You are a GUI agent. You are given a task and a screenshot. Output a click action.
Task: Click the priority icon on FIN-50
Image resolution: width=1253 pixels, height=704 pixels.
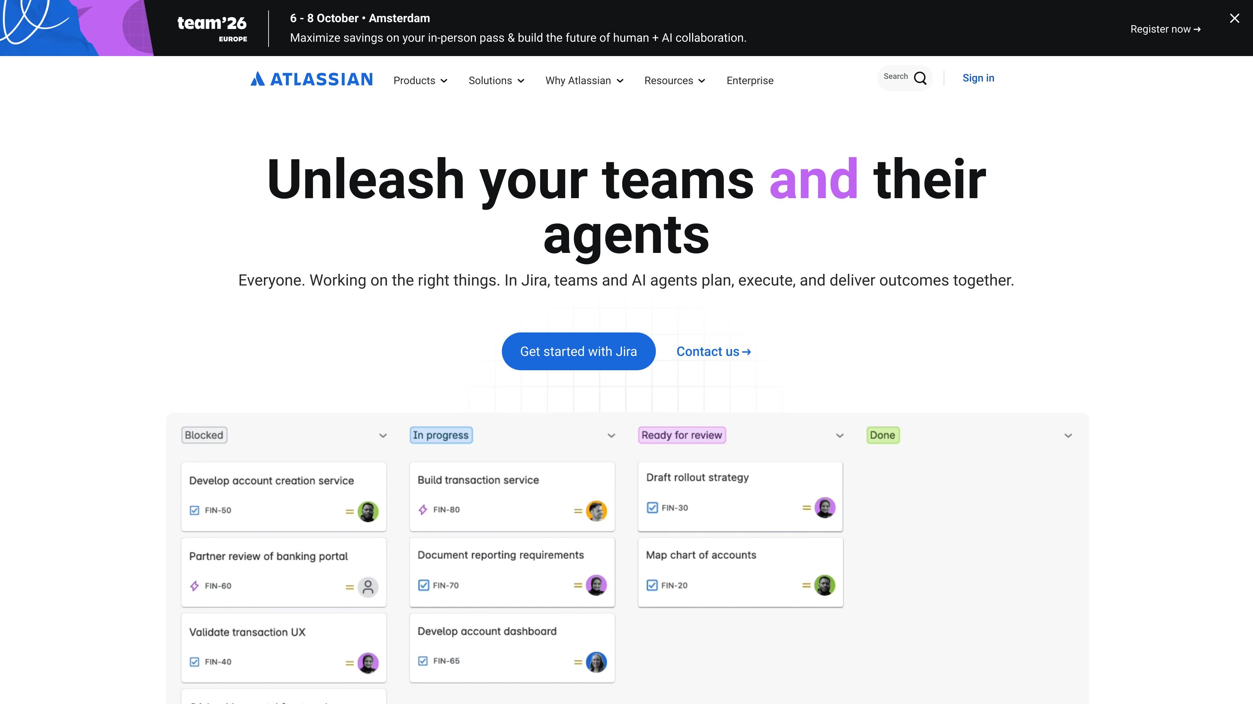tap(350, 512)
